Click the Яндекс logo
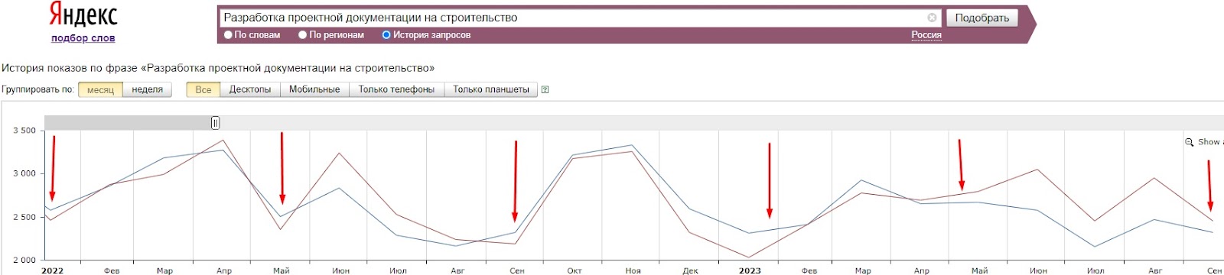 [x=83, y=15]
